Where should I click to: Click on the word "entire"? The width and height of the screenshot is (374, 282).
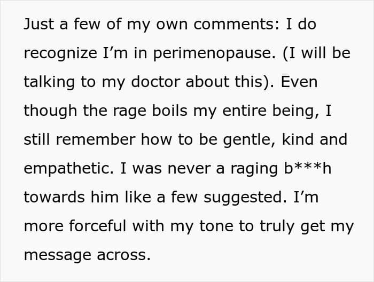[x=244, y=111]
